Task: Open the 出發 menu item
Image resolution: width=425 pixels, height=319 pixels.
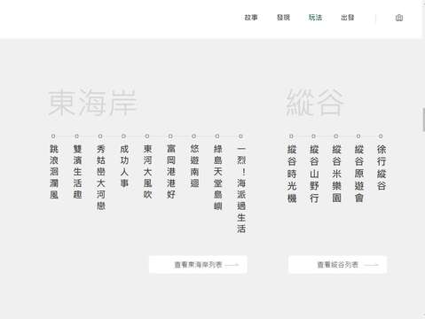Action: pyautogui.click(x=347, y=18)
